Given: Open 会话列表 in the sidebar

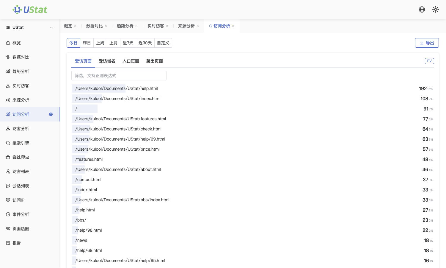Looking at the screenshot, I should 30,186.
